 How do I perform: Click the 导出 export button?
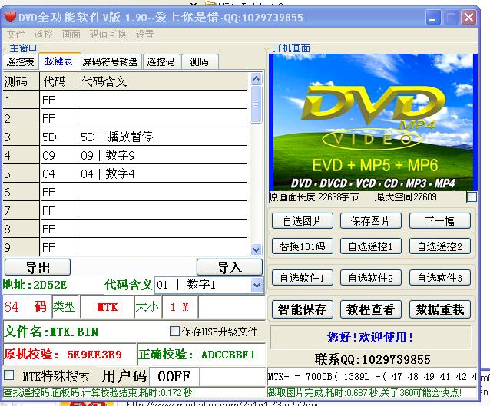click(38, 267)
